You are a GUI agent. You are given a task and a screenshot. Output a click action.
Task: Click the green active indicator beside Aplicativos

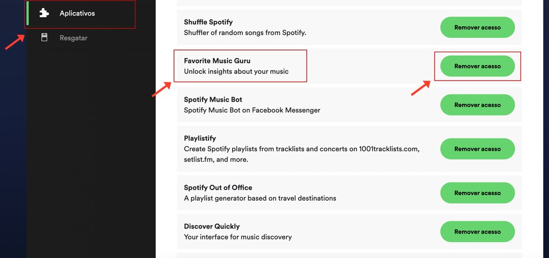click(x=28, y=13)
